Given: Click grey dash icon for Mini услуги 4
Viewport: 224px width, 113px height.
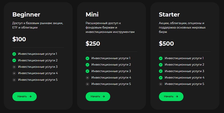Looking at the screenshot, I should point(87,77).
